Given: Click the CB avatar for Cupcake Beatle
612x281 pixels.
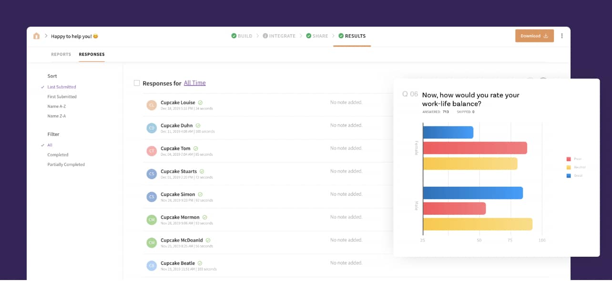Looking at the screenshot, I should tap(152, 265).
